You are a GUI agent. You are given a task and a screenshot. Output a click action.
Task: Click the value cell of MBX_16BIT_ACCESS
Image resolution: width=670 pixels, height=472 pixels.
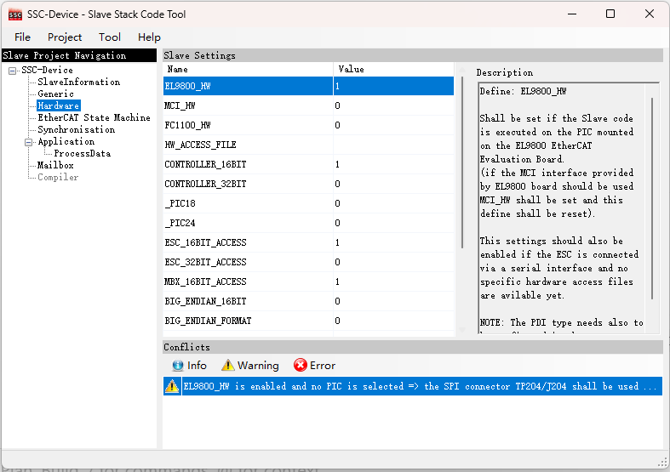tap(393, 282)
